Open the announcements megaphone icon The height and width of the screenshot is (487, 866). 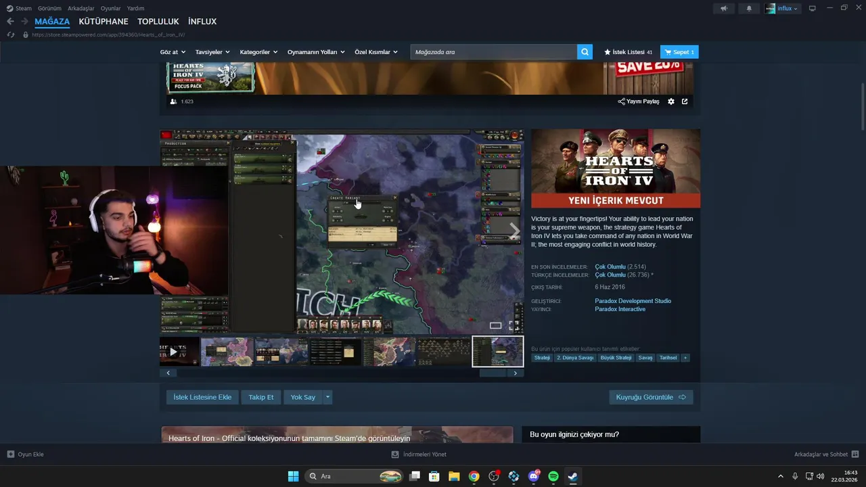(x=724, y=8)
